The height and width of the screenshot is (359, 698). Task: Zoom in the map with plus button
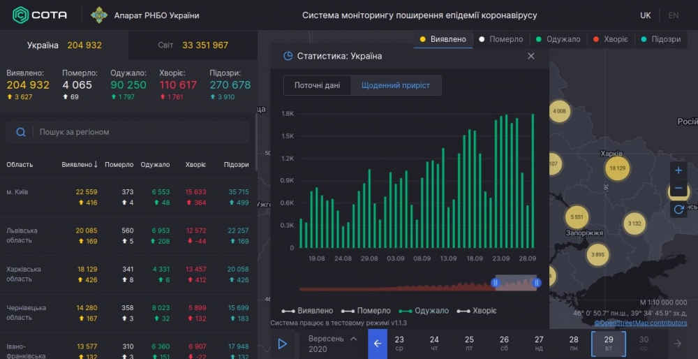pos(678,170)
